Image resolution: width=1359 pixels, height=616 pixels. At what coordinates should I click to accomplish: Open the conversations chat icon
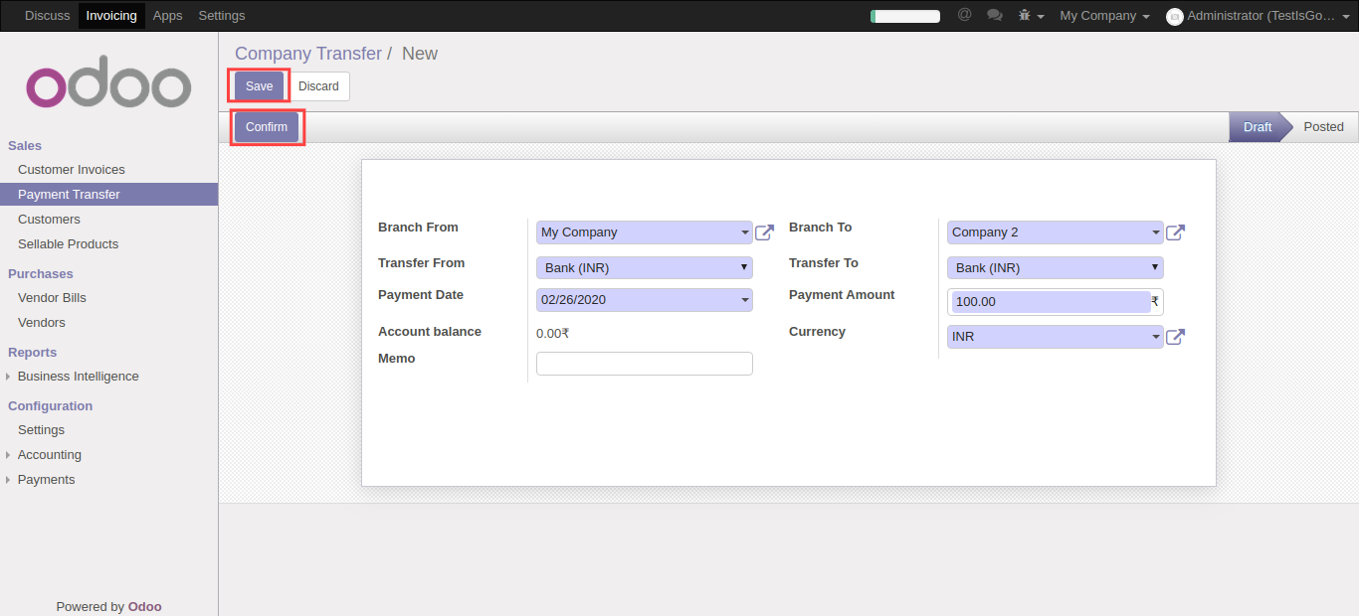[994, 15]
